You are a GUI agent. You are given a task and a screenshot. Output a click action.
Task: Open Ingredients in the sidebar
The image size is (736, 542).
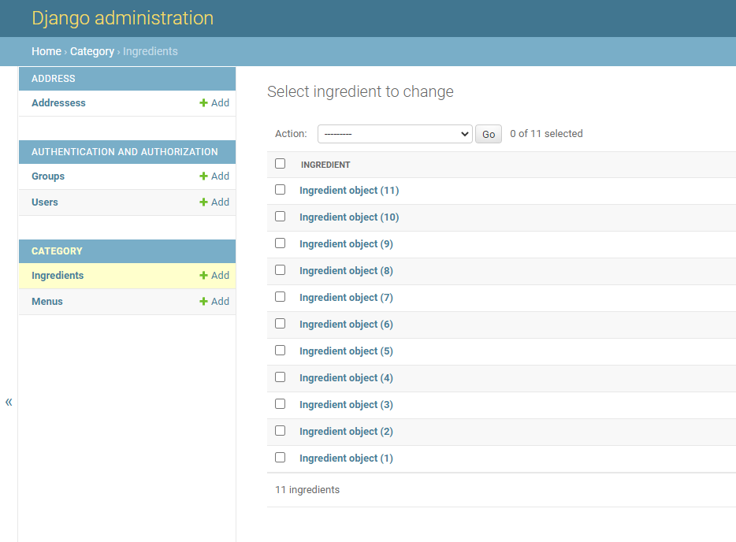click(58, 276)
